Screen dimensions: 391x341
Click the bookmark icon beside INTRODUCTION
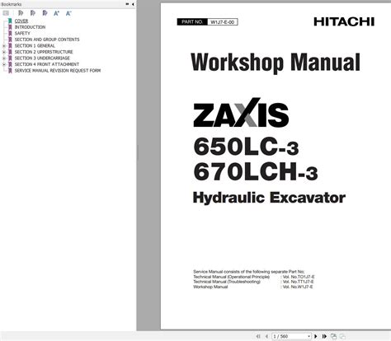point(10,27)
